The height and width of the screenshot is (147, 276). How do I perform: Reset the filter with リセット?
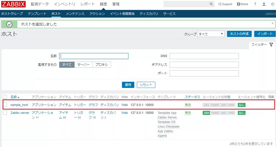[146, 85]
